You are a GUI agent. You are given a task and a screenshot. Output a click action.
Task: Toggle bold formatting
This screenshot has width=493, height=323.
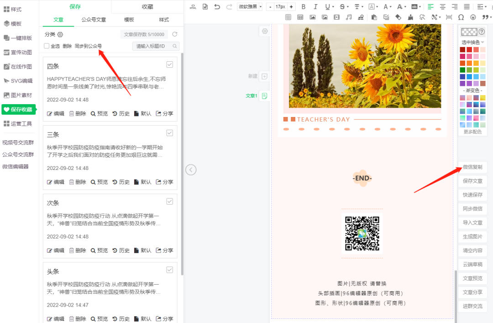[304, 6]
